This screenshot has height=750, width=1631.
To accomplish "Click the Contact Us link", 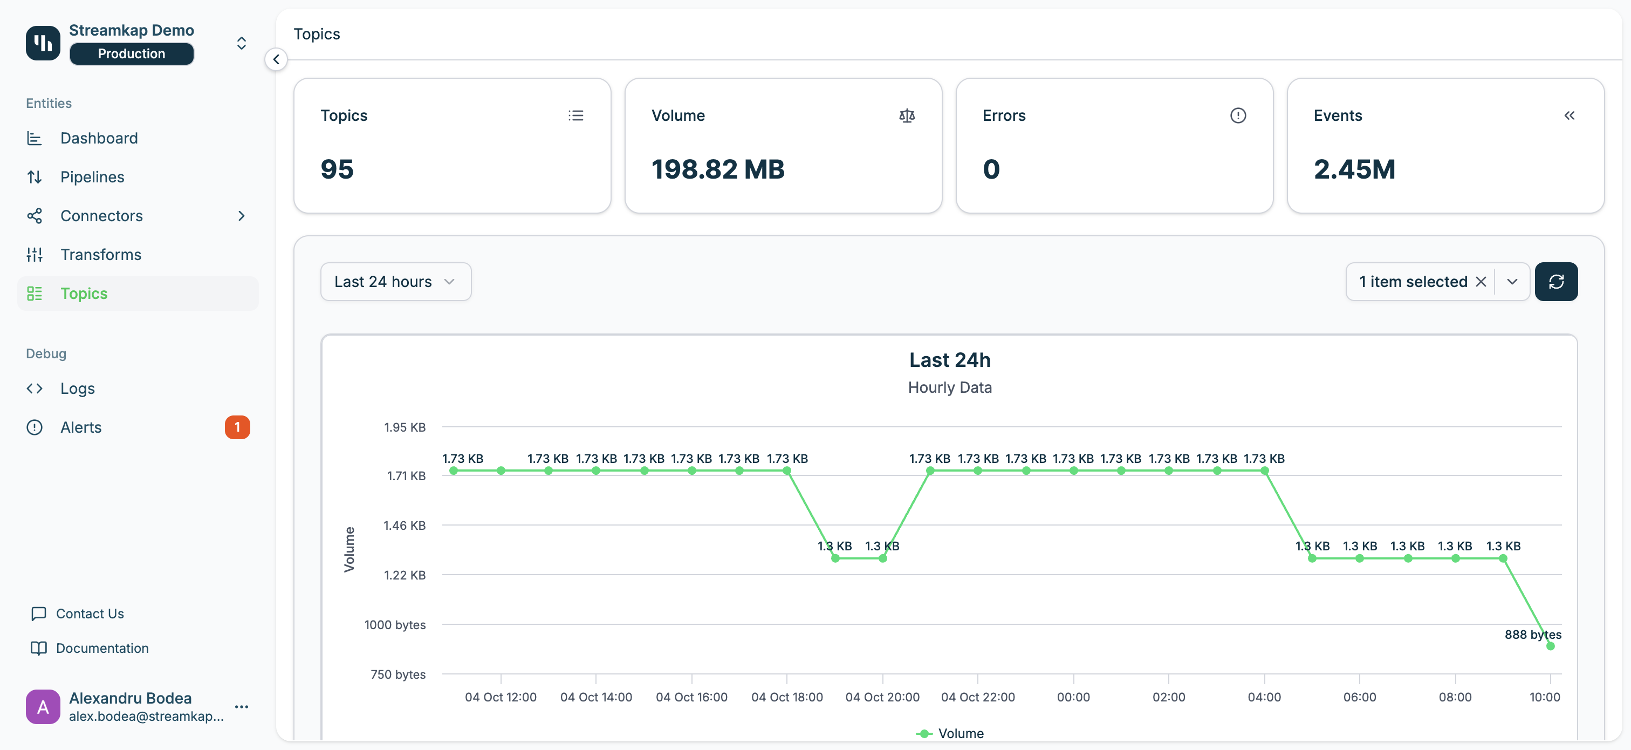I will click(90, 613).
